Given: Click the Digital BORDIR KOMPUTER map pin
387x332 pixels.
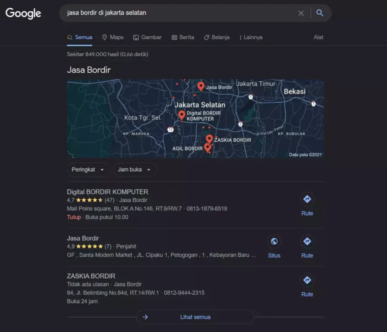Looking at the screenshot, I should click(x=182, y=115).
